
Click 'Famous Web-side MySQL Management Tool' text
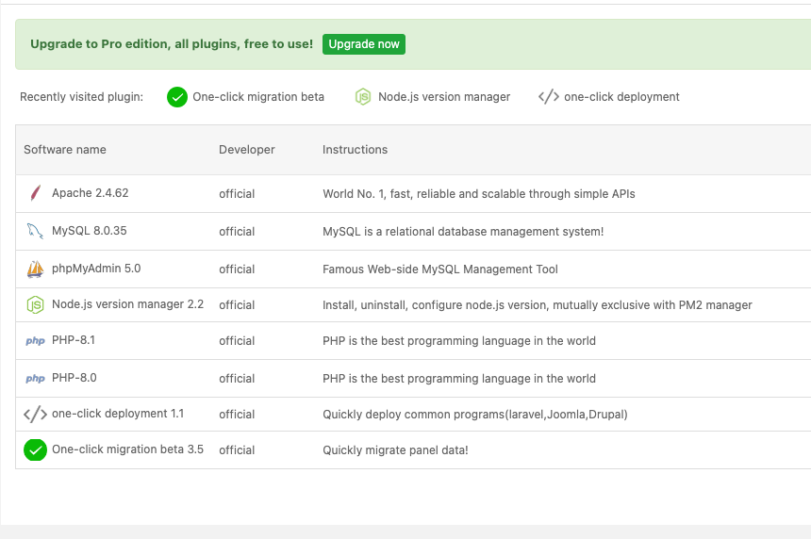click(440, 269)
